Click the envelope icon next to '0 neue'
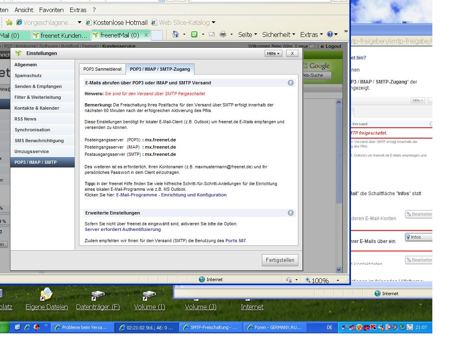Viewport: 462px width, 347px height. tap(312, 46)
